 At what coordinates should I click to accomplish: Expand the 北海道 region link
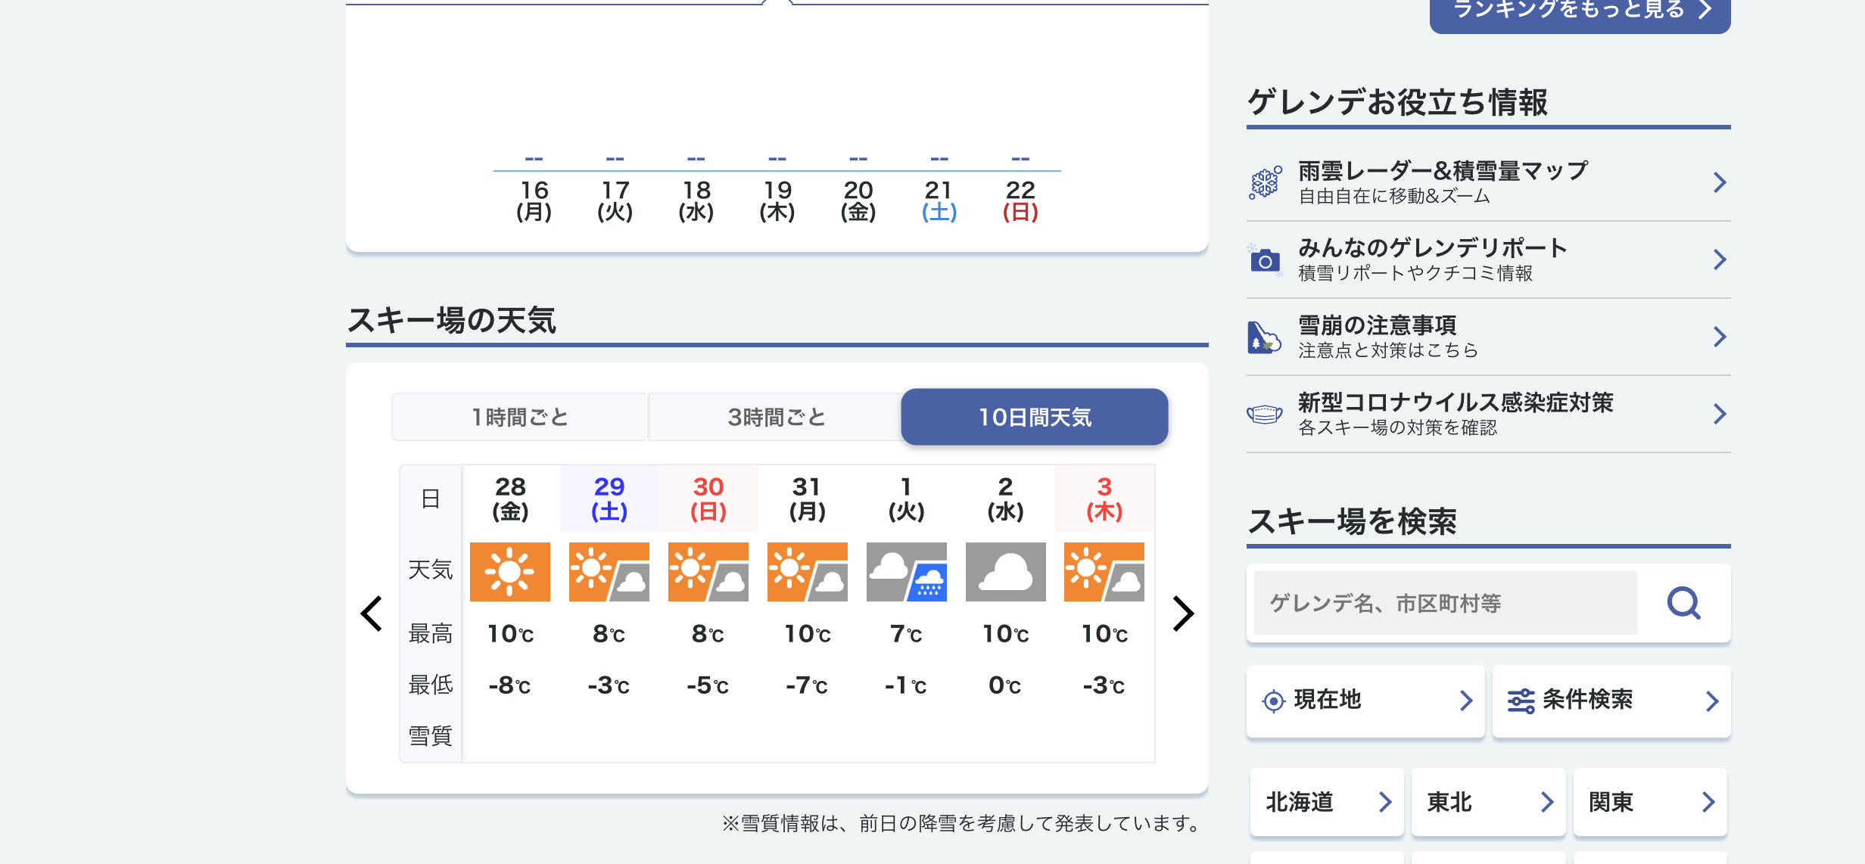pos(1327,802)
